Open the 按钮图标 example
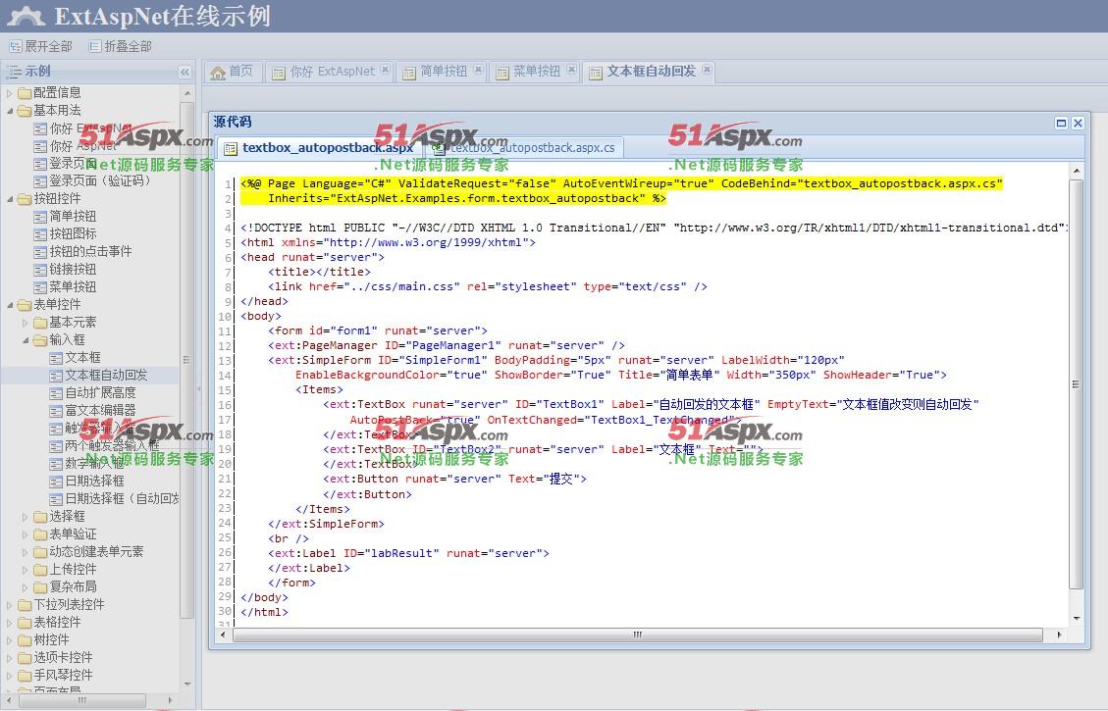This screenshot has height=711, width=1108. point(73,234)
